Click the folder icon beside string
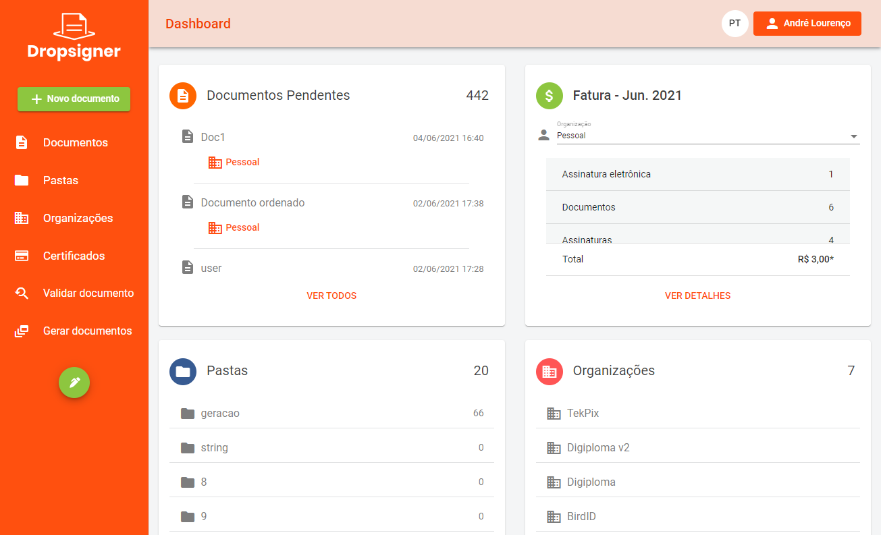 pos(188,448)
